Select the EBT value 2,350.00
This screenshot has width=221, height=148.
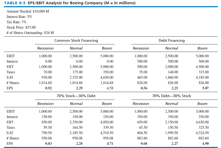(76, 122)
